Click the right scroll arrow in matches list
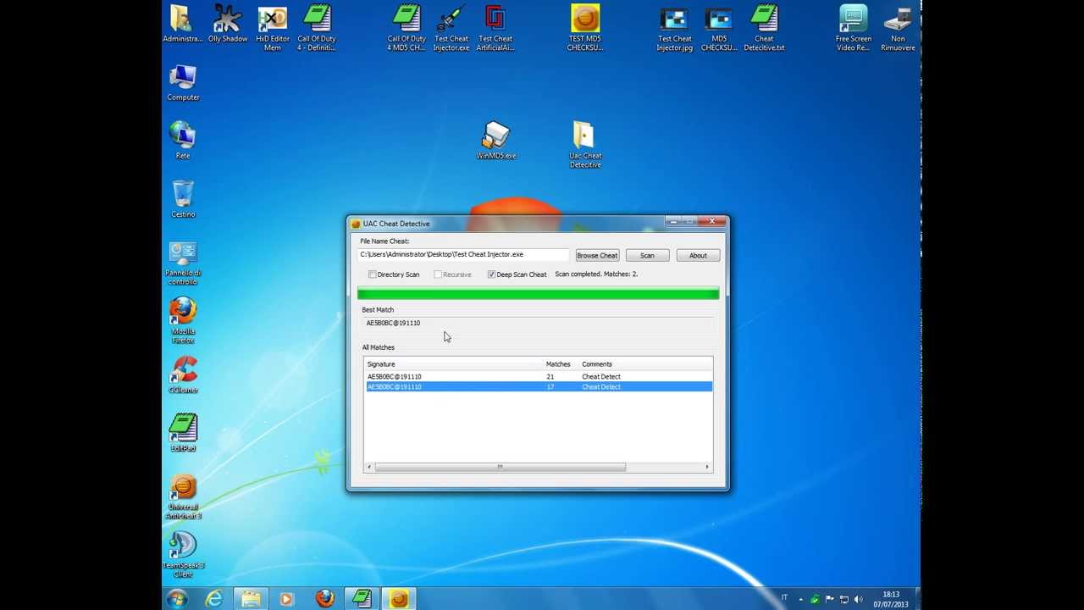Viewport: 1084px width, 610px height. [707, 467]
